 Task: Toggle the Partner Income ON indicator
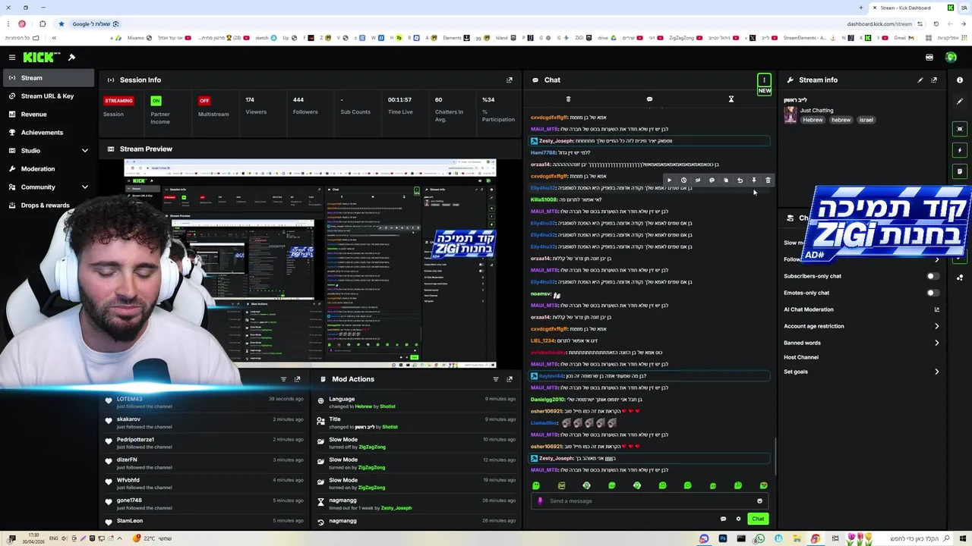click(156, 101)
